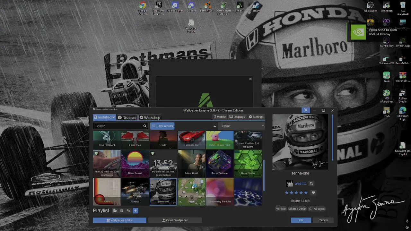Open Wallpaper Engine Settings
Image resolution: width=411 pixels, height=231 pixels.
(x=256, y=117)
